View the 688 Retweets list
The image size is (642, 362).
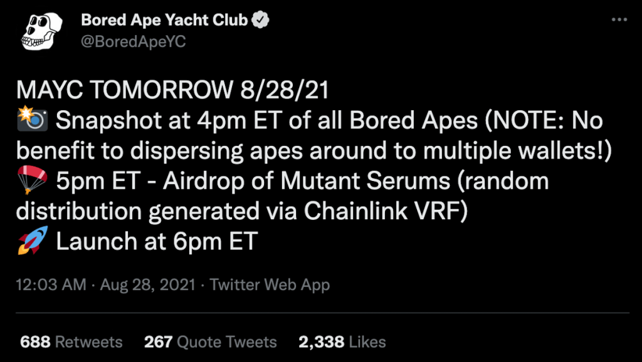(71, 342)
